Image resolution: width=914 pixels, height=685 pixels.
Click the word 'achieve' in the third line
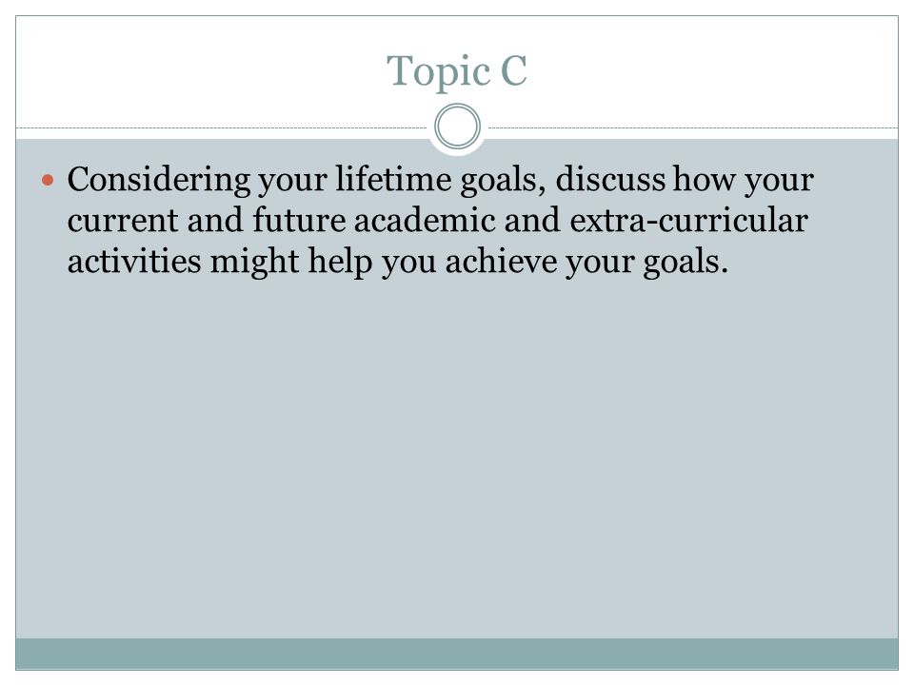tap(502, 261)
